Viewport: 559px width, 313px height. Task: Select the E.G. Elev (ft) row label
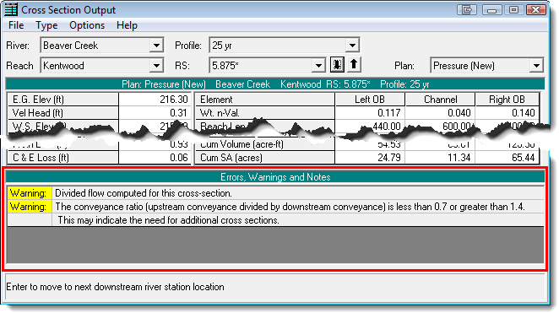63,100
